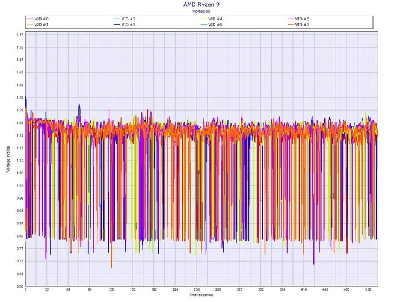403x302 pixels.
Task: Click the VID #4 legend entry
Action: (212, 19)
